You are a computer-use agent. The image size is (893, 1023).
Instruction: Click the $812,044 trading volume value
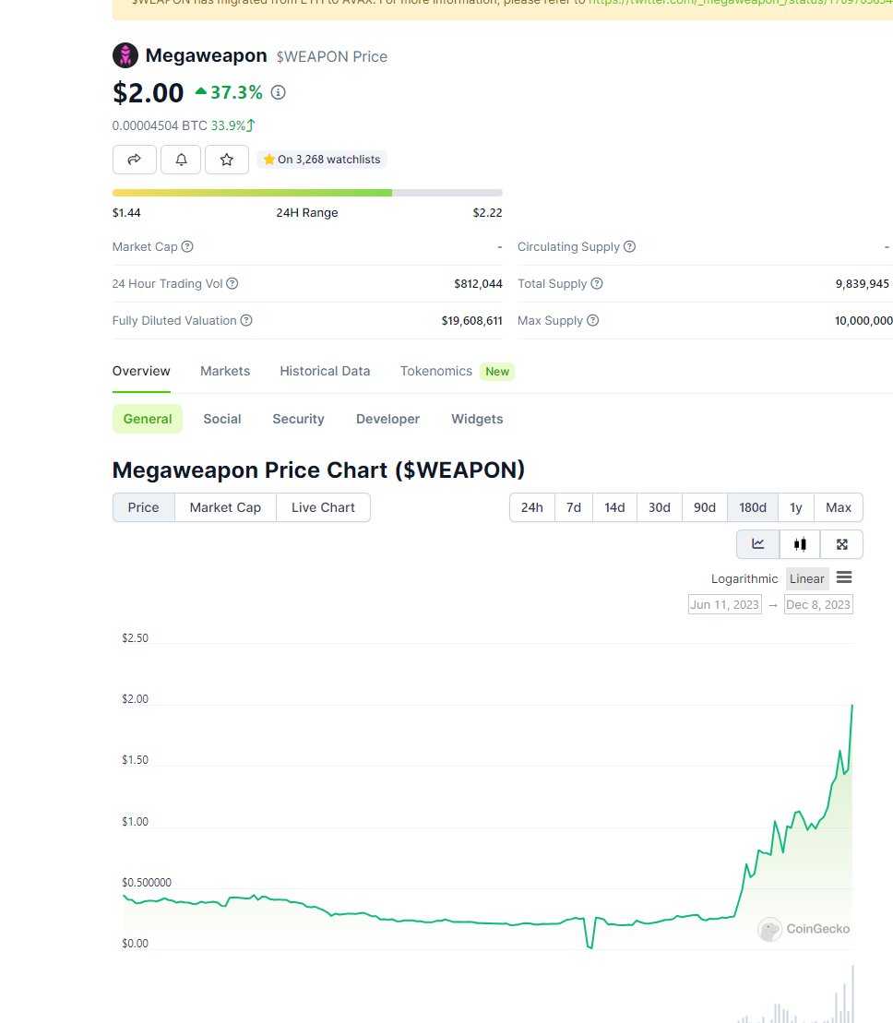478,284
